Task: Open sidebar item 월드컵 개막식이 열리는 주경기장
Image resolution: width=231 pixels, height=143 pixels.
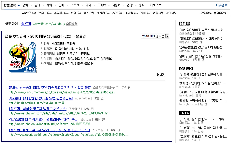Action: [x=202, y=101]
